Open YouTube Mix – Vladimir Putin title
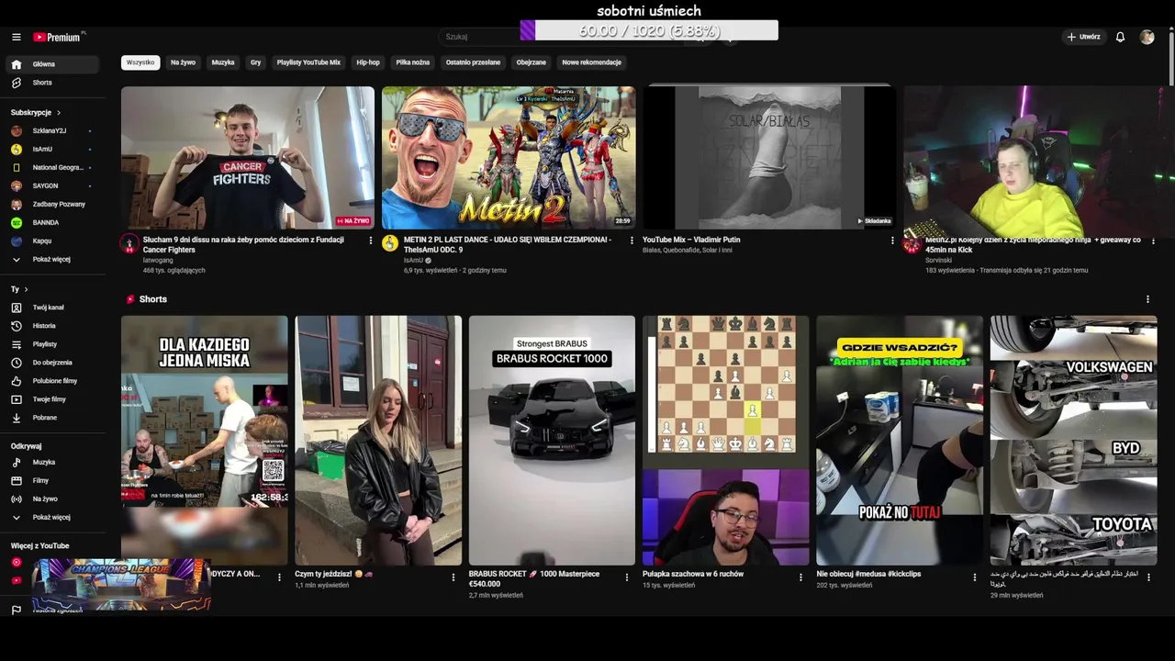Screen dimensions: 1175x661 click(x=691, y=240)
